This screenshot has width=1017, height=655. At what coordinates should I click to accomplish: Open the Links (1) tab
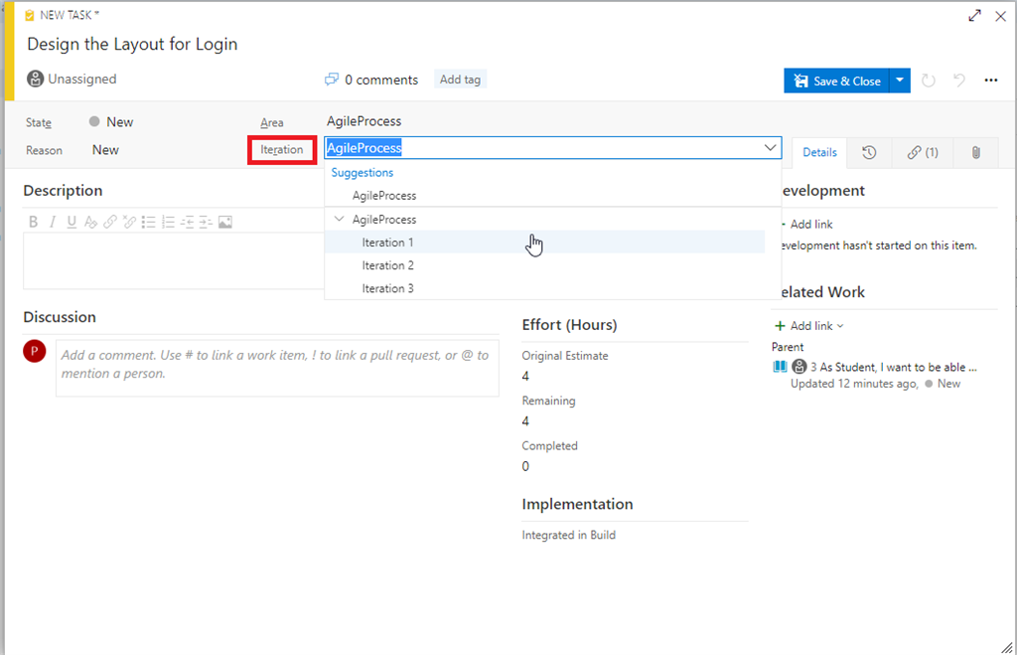coord(922,152)
